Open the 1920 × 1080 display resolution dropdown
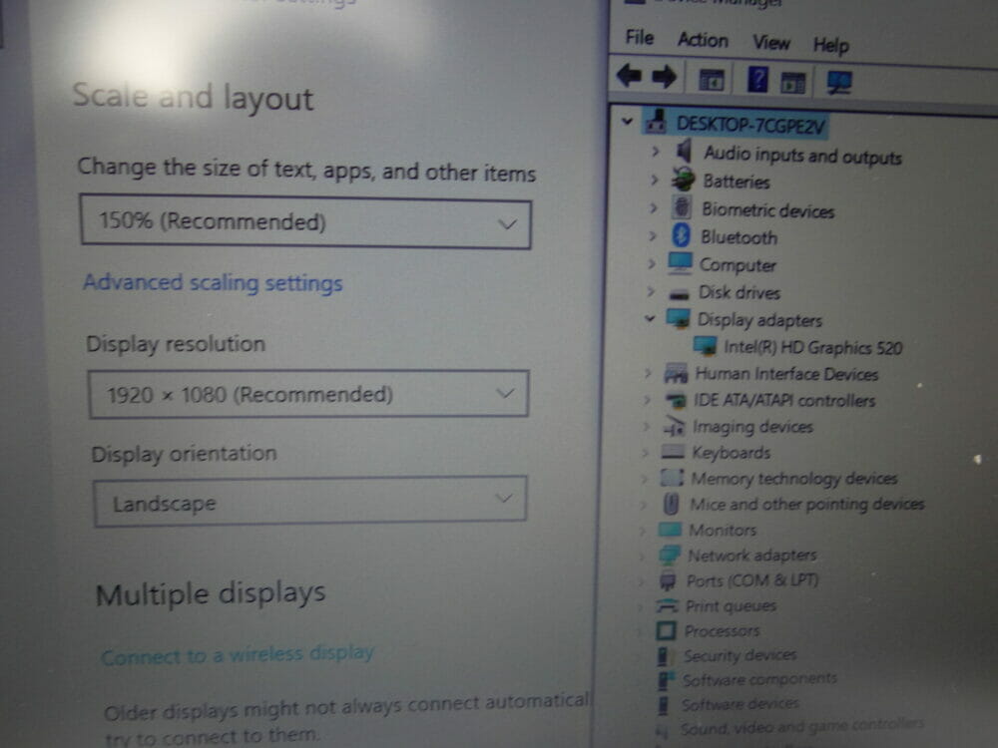 (x=308, y=394)
